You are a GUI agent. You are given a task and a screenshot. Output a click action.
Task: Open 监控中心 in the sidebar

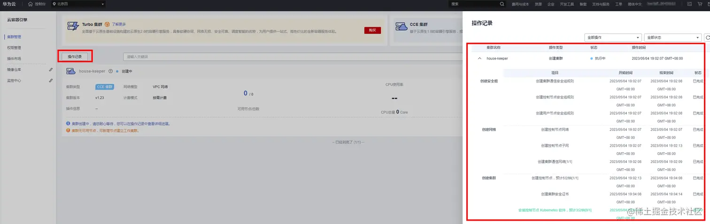[14, 81]
